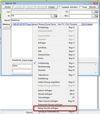Open the Keine dropdown in Zuweisung tab
This screenshot has height=114, width=100.
tap(32, 66)
